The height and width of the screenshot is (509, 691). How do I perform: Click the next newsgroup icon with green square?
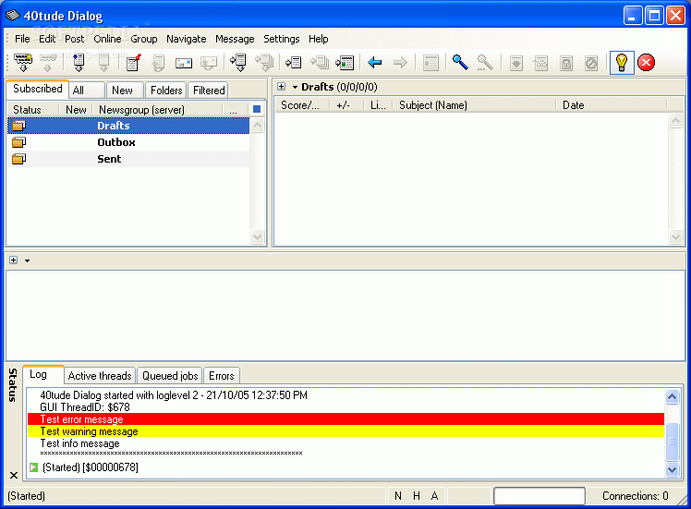tap(345, 63)
